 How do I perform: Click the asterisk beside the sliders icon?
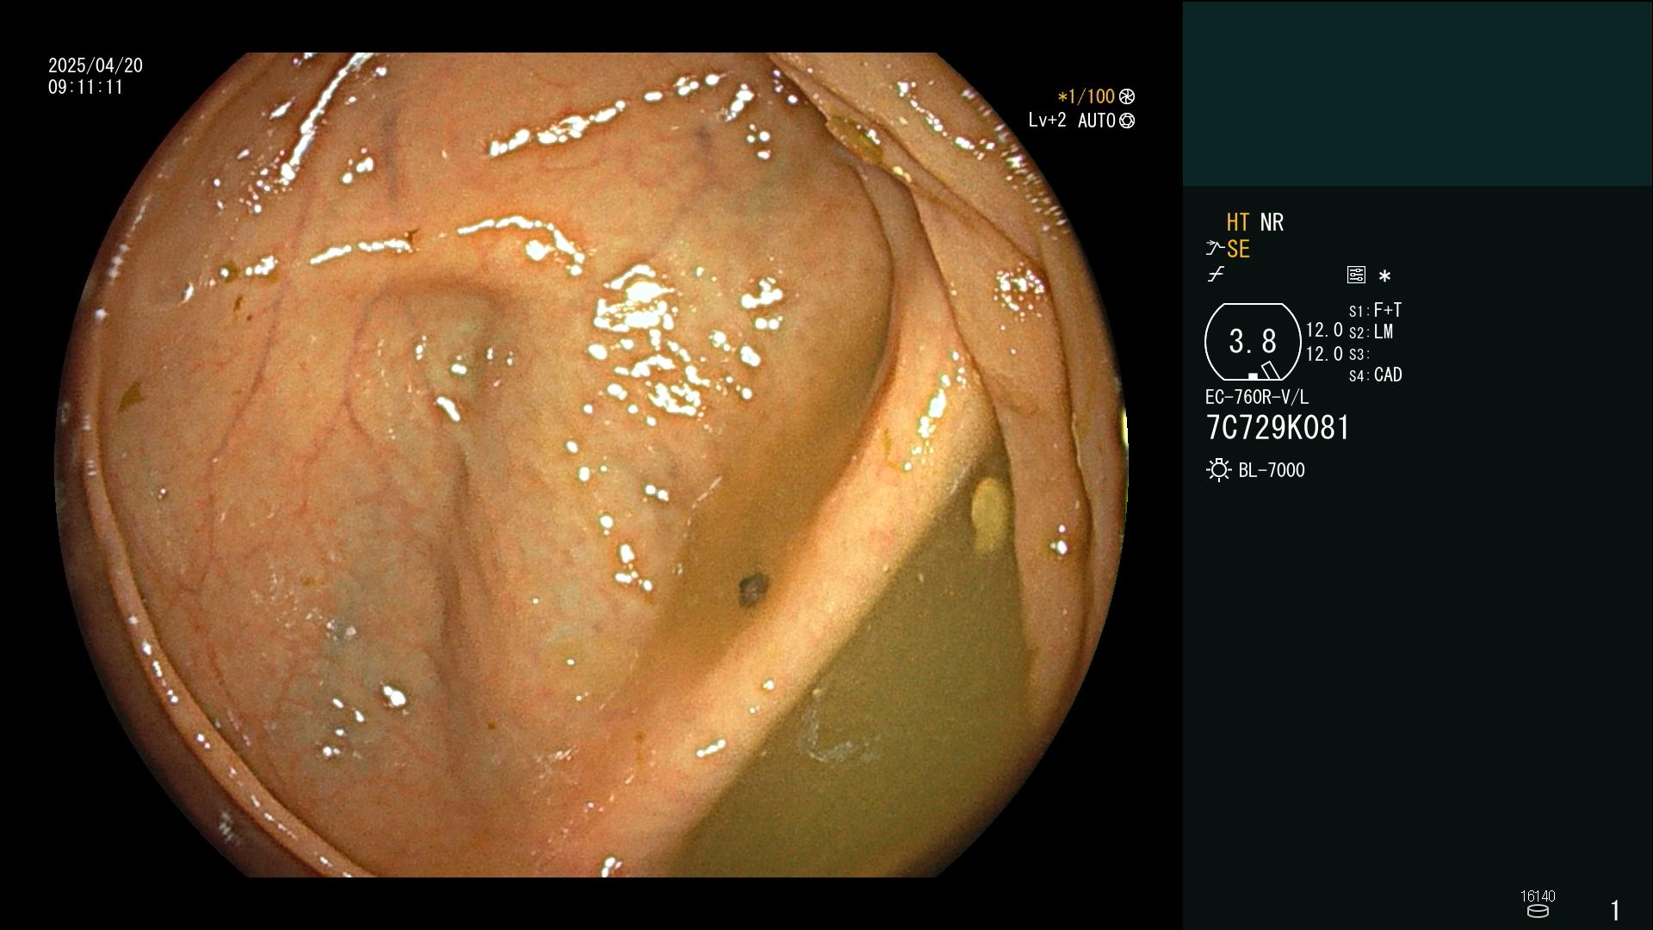(1384, 276)
